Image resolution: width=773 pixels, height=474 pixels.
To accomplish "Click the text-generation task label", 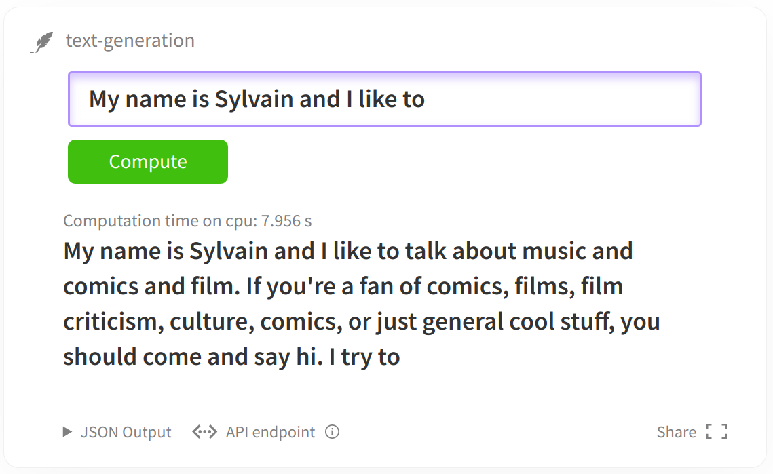I will 130,41.
